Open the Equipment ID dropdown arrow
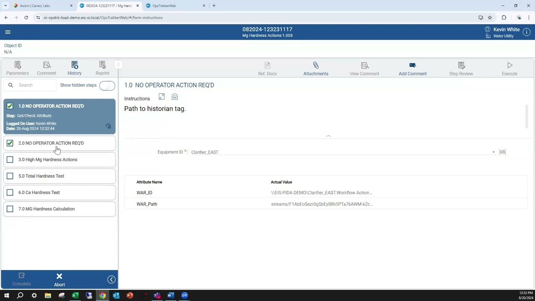 click(494, 152)
